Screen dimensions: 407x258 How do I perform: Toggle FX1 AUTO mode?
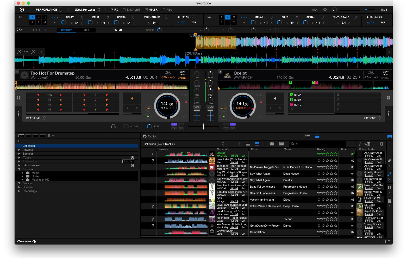(181, 23)
